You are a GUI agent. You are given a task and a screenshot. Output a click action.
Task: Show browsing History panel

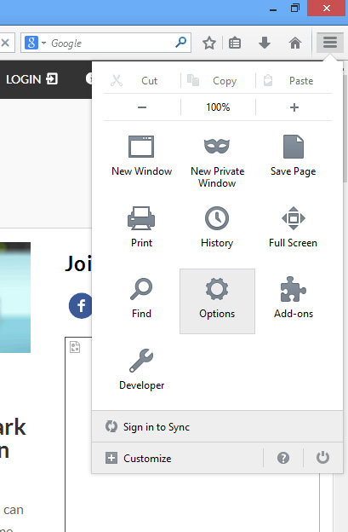[217, 227]
